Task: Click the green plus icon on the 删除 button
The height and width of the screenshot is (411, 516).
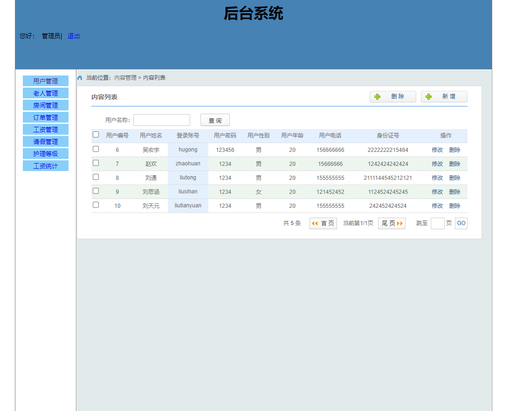Action: tap(377, 96)
